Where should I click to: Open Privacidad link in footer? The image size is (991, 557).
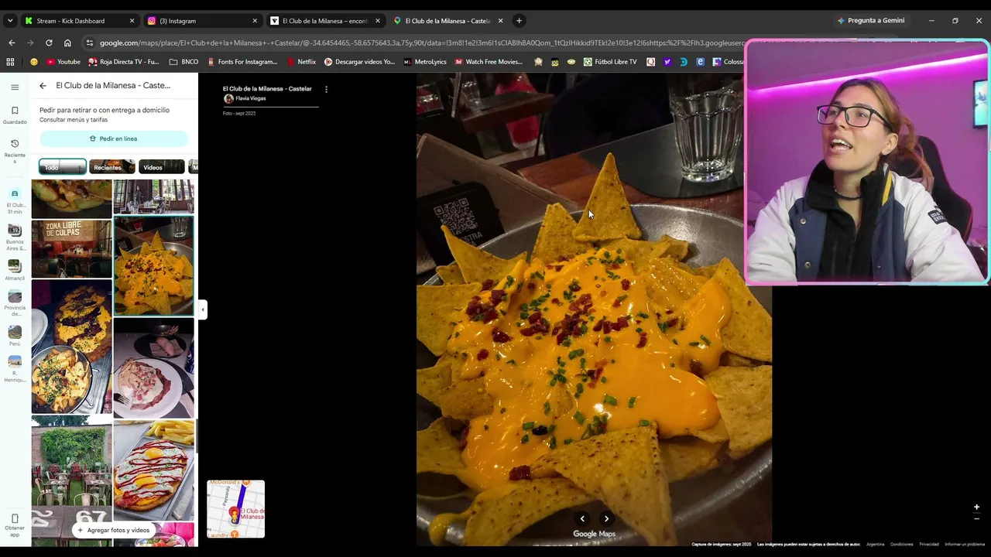(929, 544)
